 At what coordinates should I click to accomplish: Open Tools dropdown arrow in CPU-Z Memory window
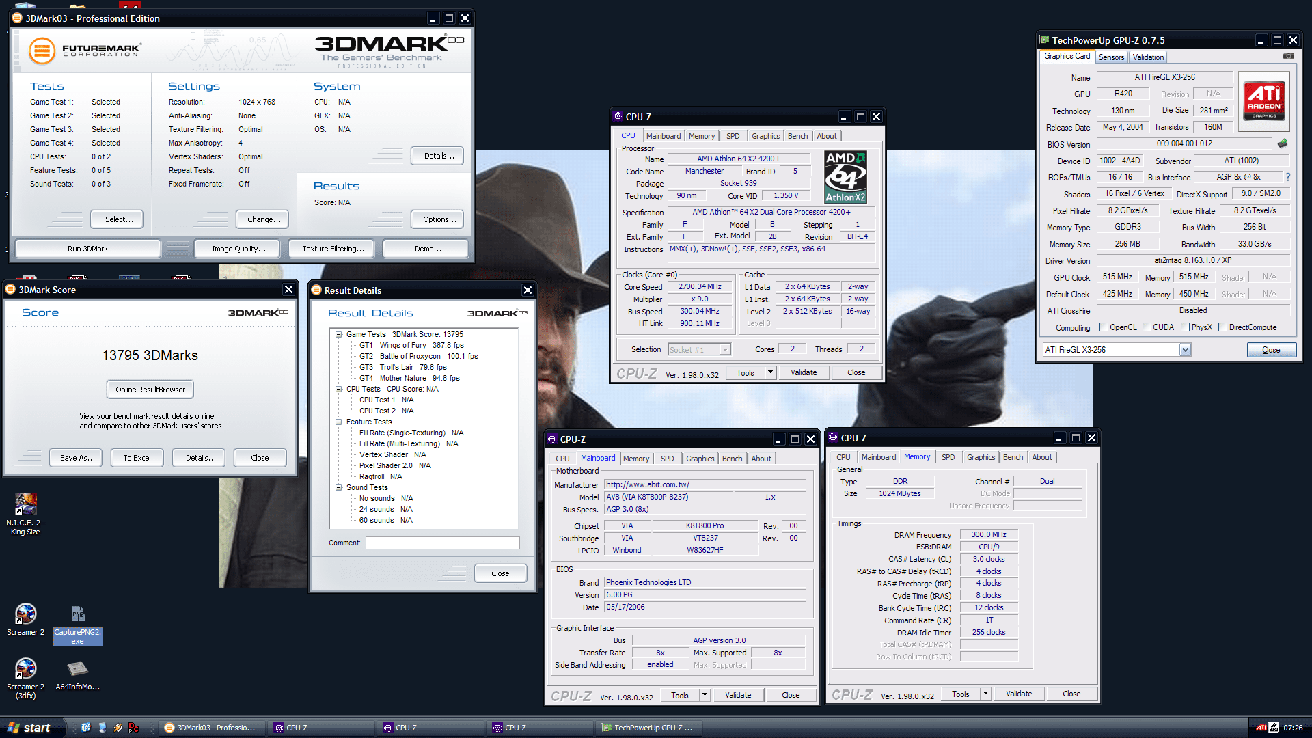tap(985, 694)
